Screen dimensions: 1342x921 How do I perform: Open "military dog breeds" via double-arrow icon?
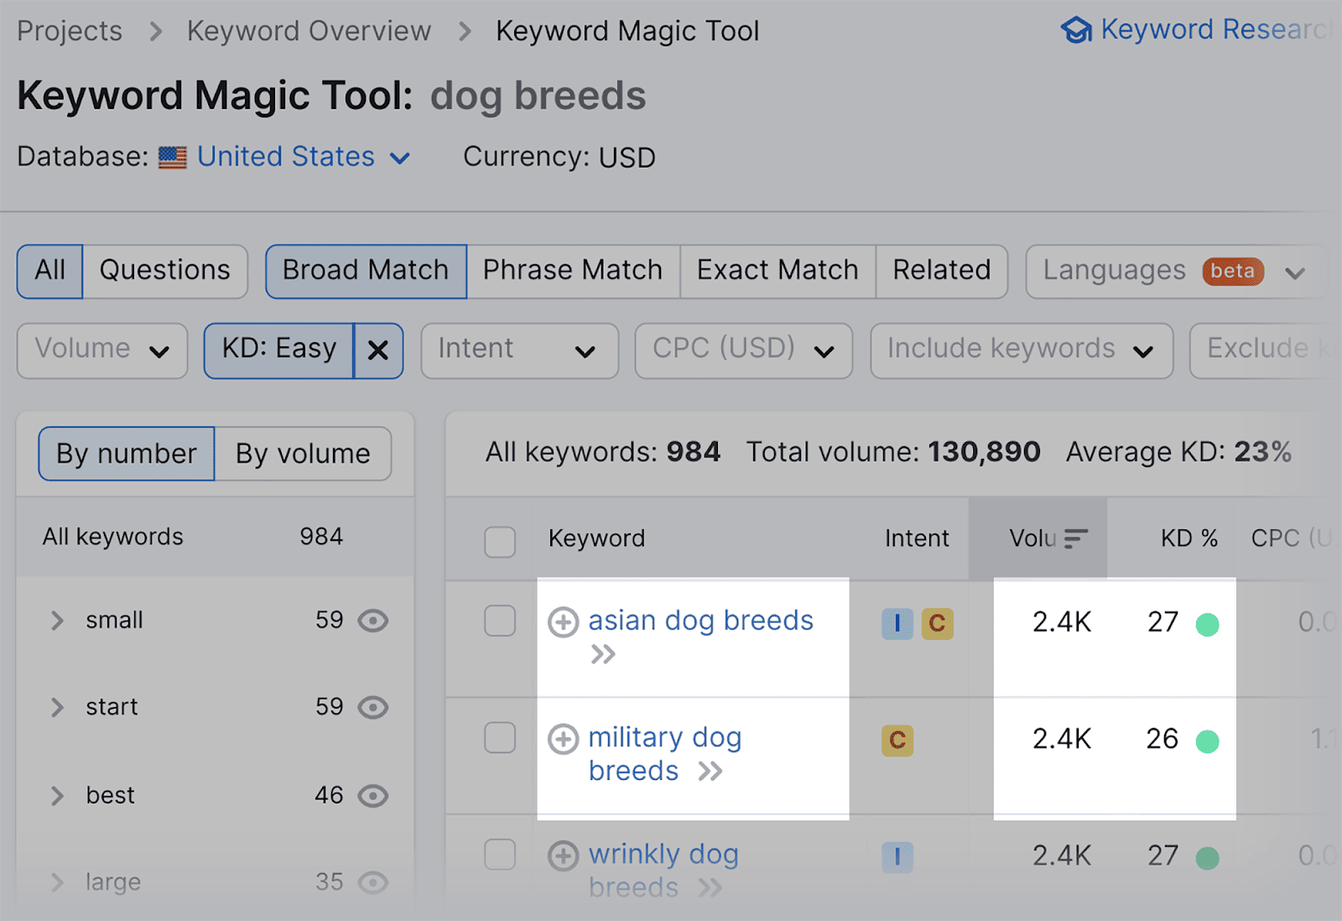pos(711,771)
